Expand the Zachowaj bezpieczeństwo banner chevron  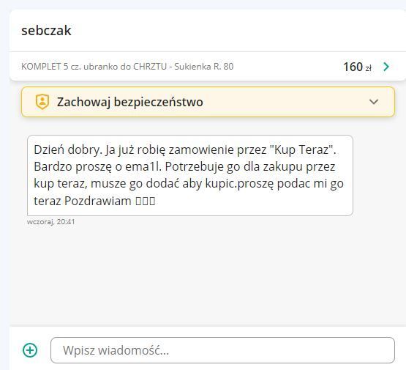tap(374, 102)
